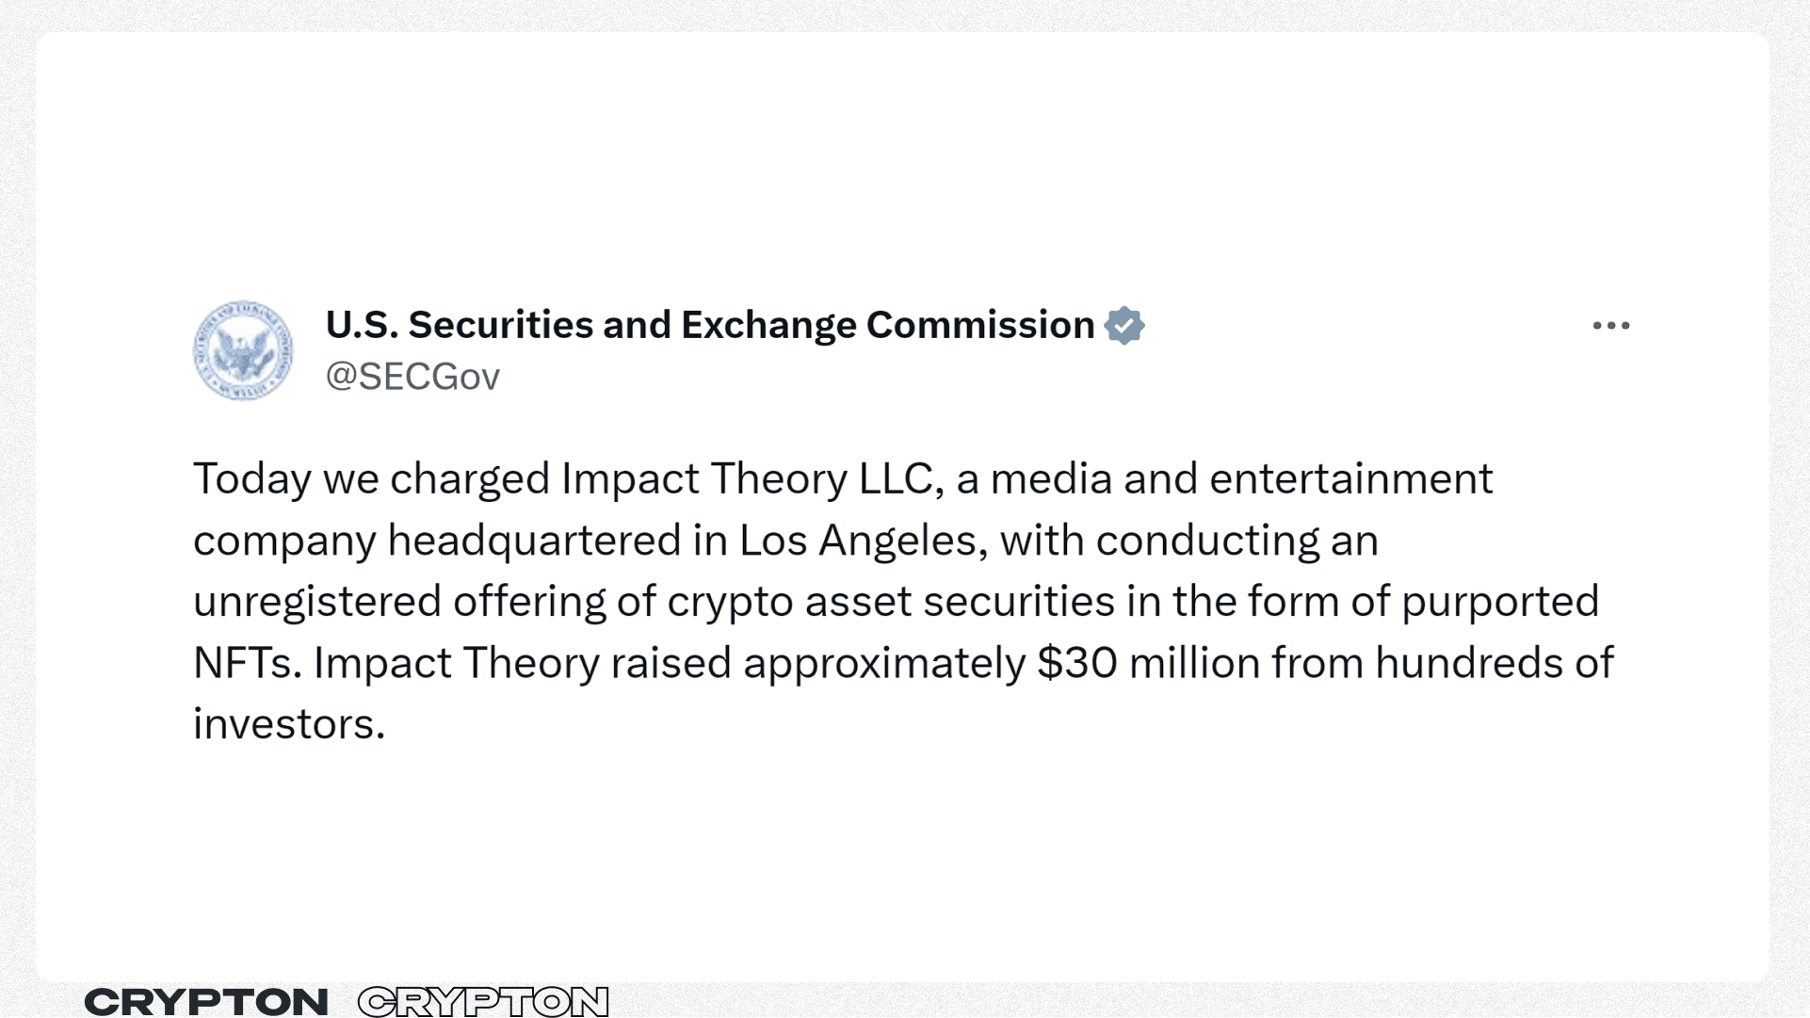Click the blue verified checkmark badge

pos(1124,325)
